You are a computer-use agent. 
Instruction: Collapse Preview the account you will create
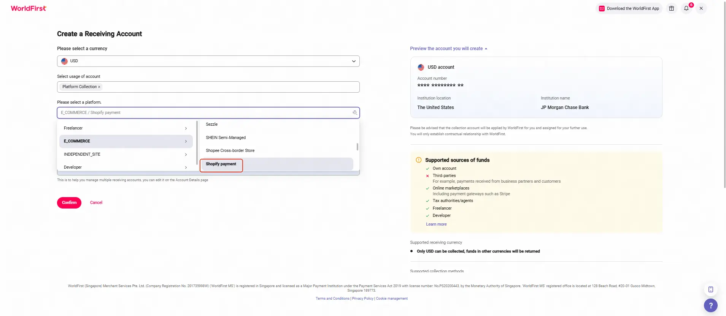click(449, 49)
